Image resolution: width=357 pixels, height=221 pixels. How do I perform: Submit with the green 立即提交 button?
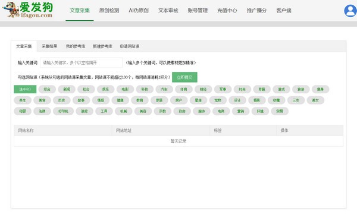(184, 77)
